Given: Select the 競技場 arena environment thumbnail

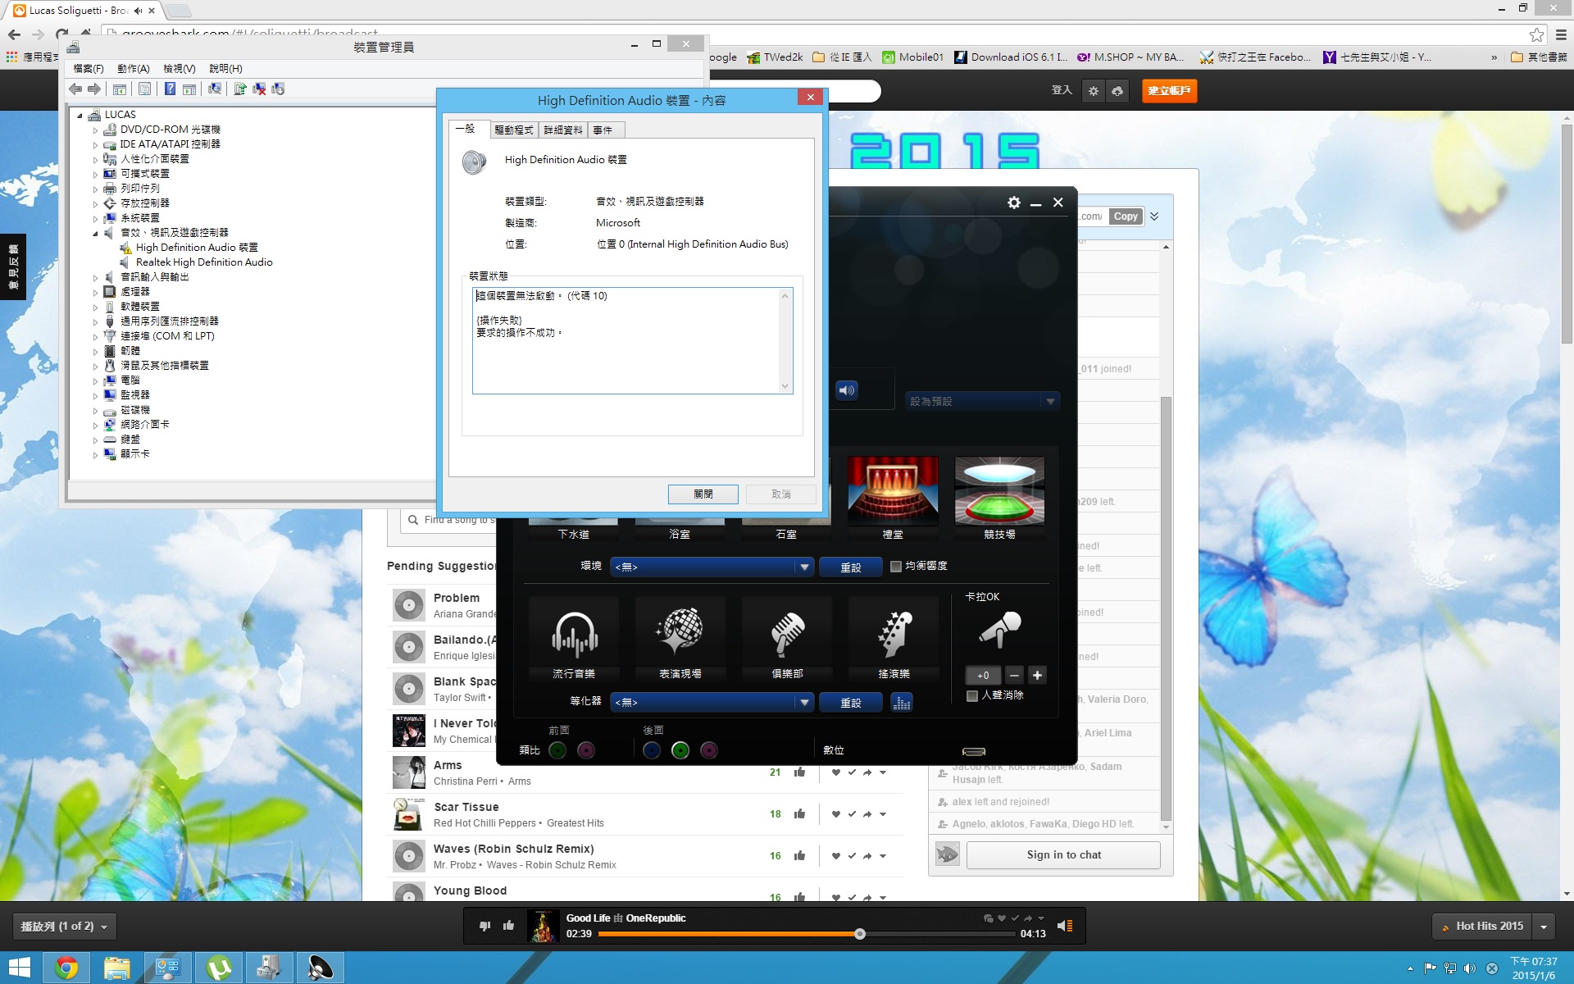Looking at the screenshot, I should [x=999, y=498].
